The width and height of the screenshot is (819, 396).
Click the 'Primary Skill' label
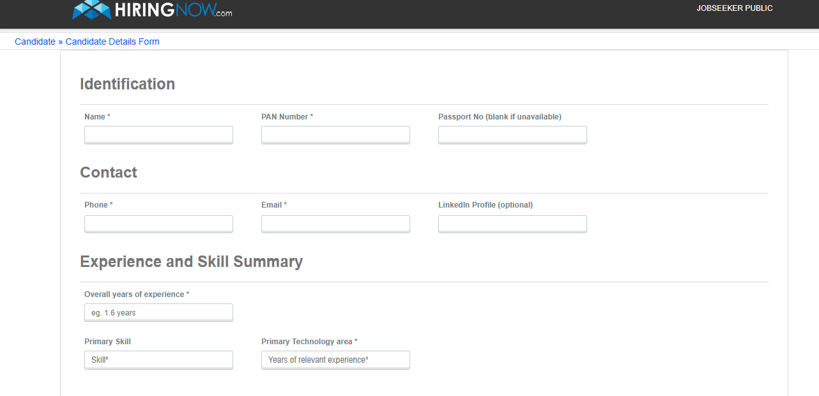pos(107,342)
